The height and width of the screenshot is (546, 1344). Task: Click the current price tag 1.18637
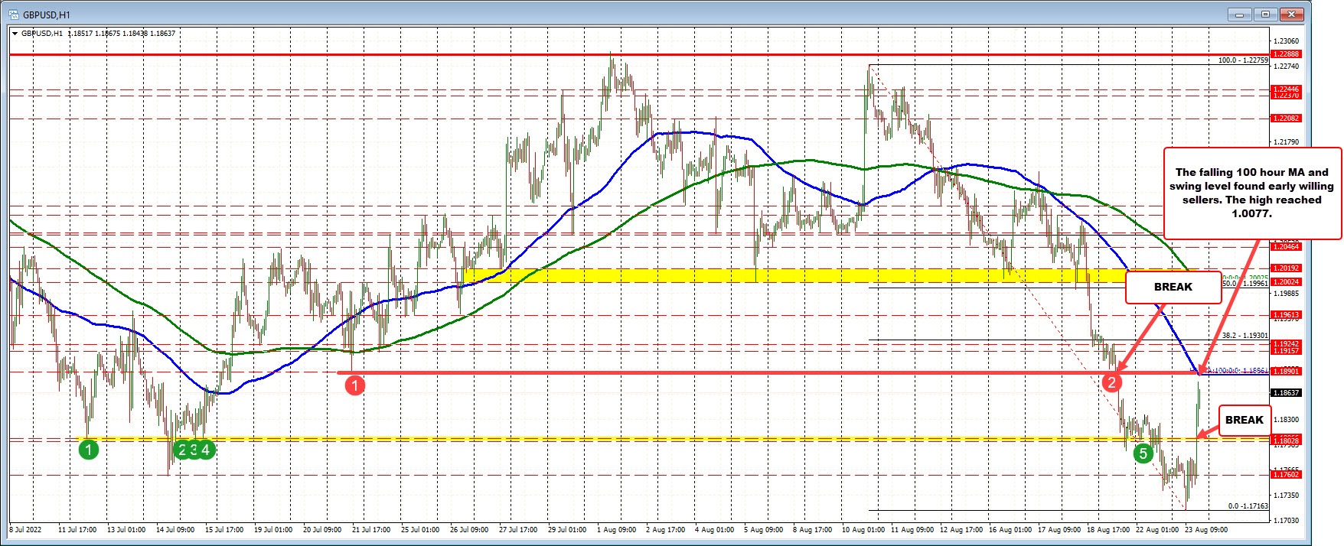pos(1285,392)
